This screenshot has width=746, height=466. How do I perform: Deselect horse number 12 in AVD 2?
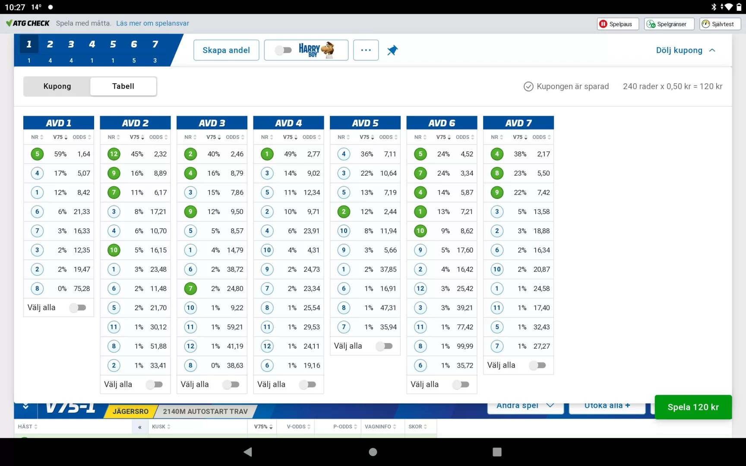click(x=114, y=154)
